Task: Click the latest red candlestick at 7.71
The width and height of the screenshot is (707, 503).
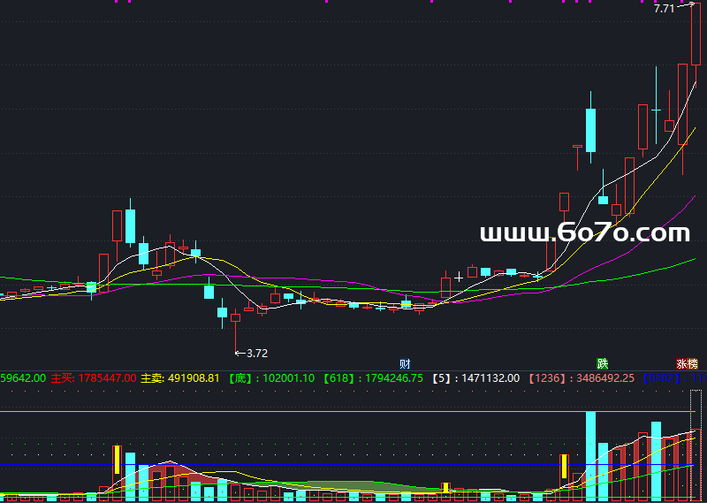Action: [x=695, y=35]
